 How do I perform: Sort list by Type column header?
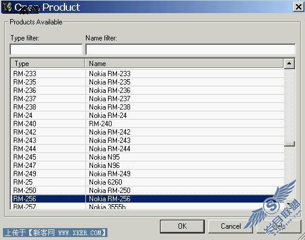(48, 64)
